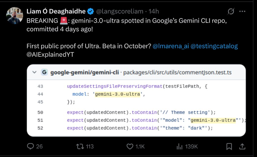Viewport: 257px width, 157px height.
Task: Bookmark this tweet
Action: pos(229,146)
